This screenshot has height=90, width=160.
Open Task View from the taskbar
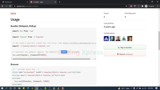15,88
